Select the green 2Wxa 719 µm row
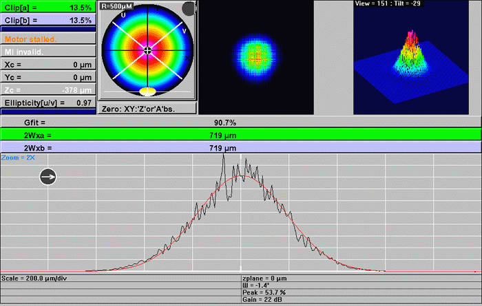This screenshot has height=306, width=482. (x=240, y=135)
